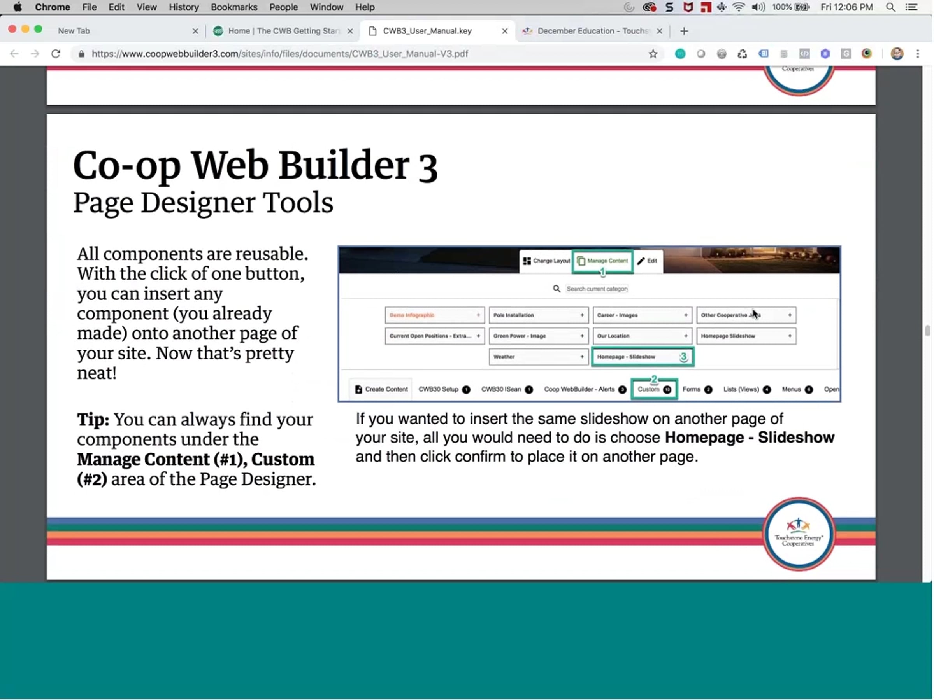The image size is (934, 700).
Task: Click the Creative Cloud status icon
Action: (650, 7)
